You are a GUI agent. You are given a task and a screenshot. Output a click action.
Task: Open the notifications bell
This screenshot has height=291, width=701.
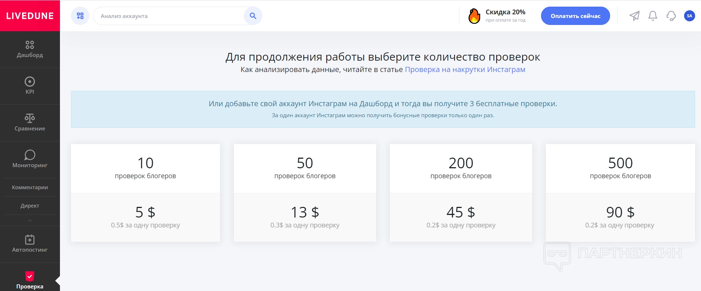(x=653, y=16)
